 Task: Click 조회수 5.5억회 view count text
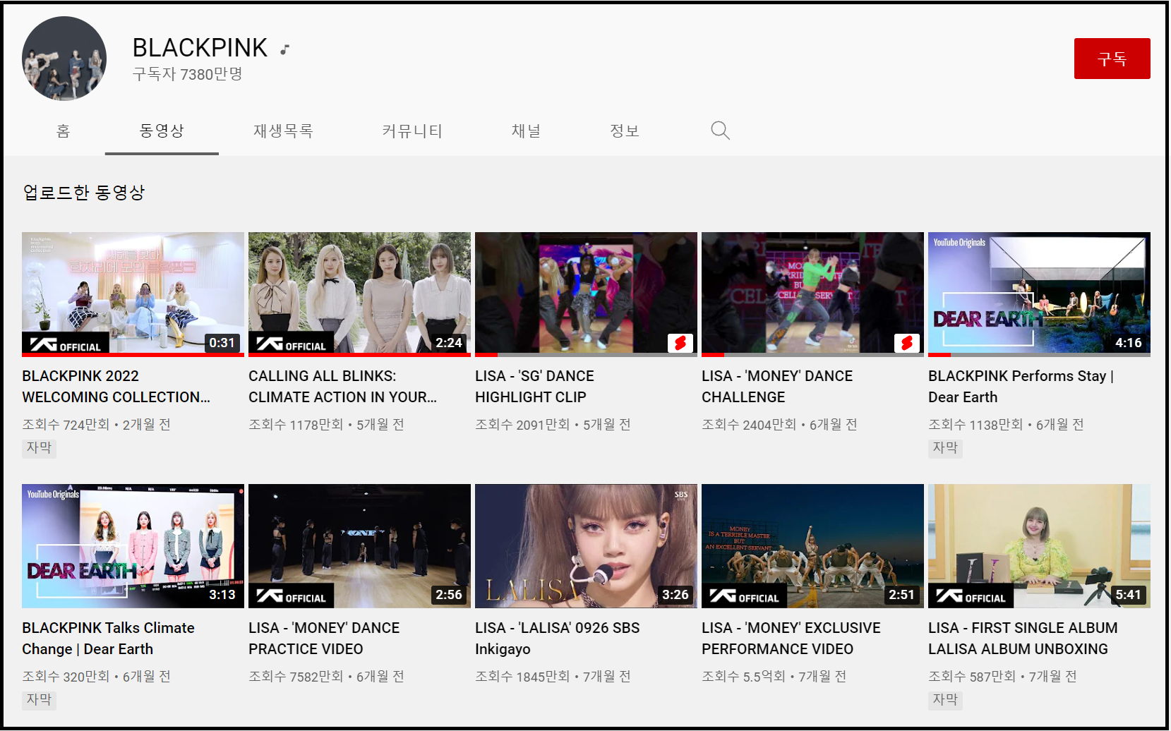pyautogui.click(x=743, y=677)
